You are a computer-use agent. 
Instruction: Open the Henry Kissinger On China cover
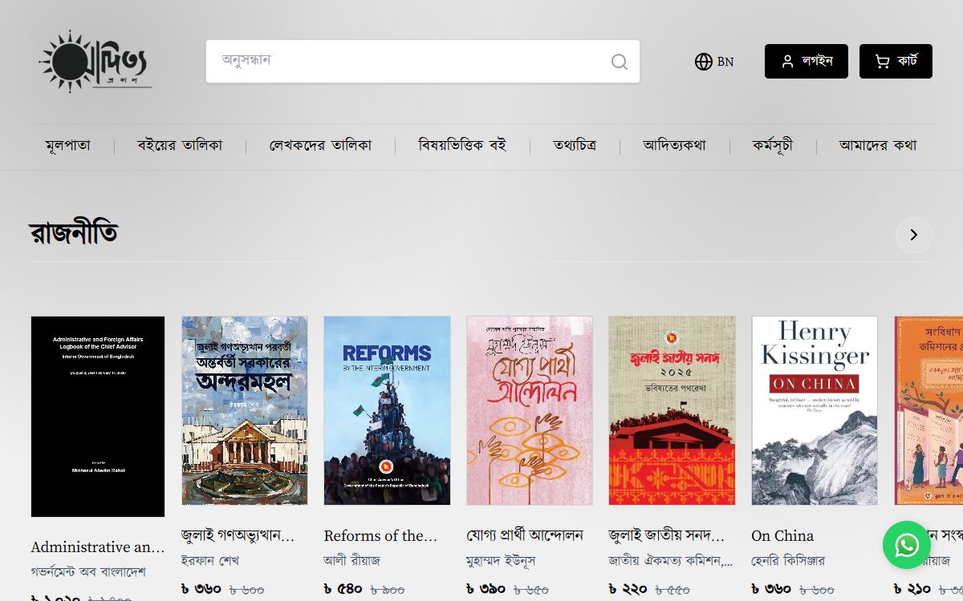[x=815, y=410]
